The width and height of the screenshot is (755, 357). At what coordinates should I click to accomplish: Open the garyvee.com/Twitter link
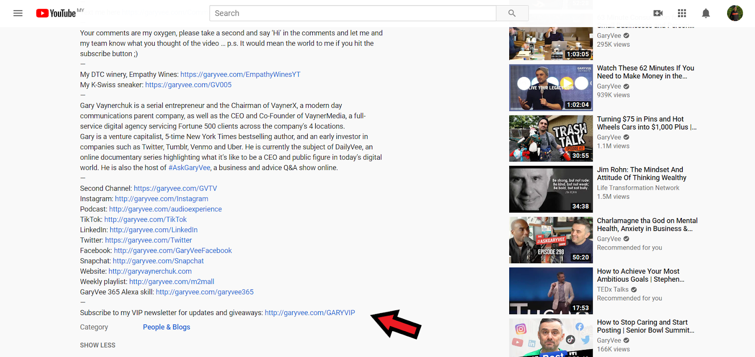pos(148,240)
